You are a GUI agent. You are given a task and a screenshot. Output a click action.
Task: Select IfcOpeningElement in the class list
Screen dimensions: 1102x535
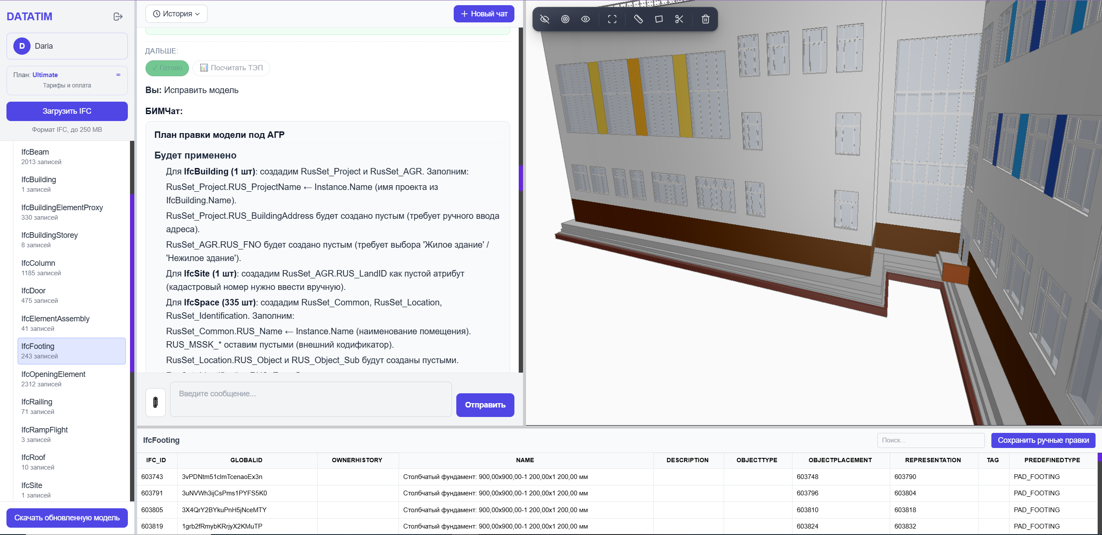click(x=71, y=379)
